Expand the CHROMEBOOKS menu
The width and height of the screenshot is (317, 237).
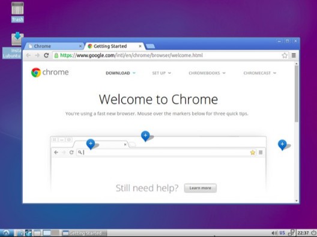point(207,73)
